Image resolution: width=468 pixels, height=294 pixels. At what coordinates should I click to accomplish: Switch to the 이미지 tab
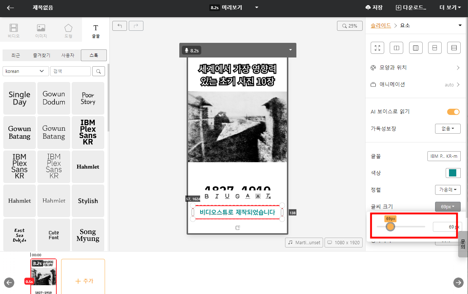click(x=41, y=31)
